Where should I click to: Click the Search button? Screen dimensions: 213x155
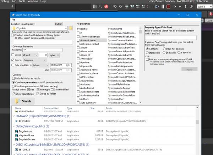pyautogui.click(x=23, y=101)
